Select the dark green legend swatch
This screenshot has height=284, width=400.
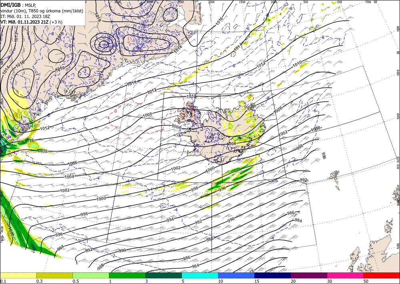(164, 275)
